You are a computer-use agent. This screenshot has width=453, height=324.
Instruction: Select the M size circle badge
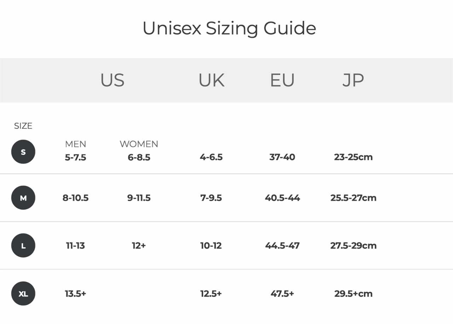(23, 198)
